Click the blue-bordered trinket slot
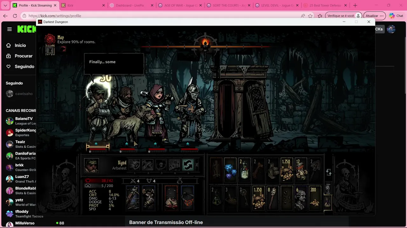 tap(187, 198)
